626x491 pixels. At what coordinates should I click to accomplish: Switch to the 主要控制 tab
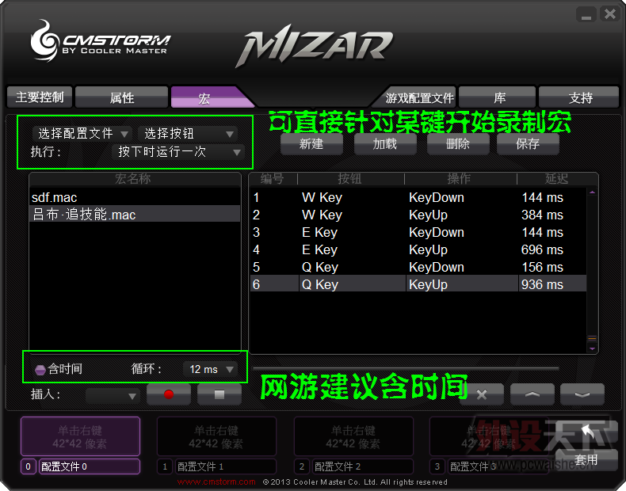[x=40, y=97]
